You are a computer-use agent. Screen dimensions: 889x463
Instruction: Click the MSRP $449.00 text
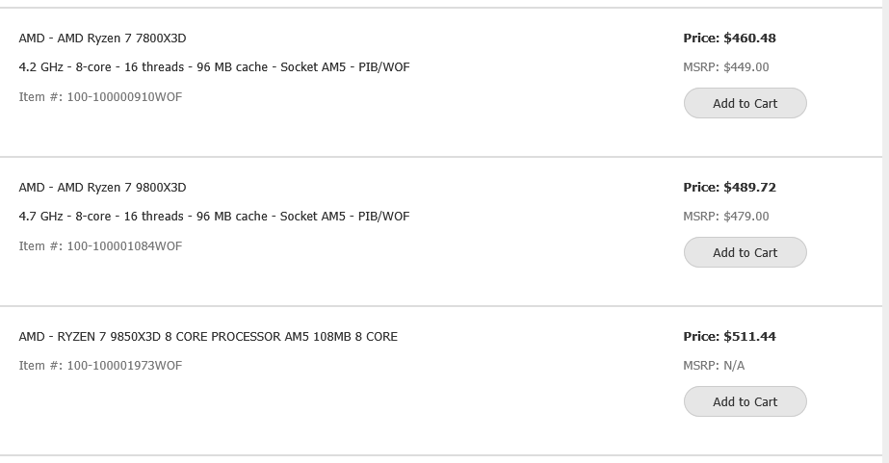click(726, 67)
